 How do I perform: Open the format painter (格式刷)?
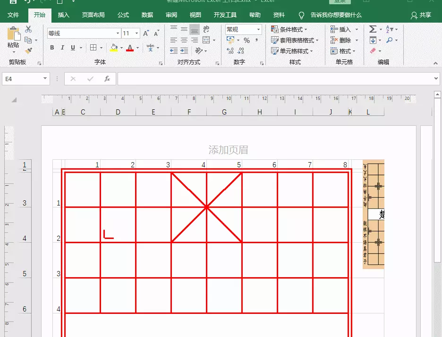pos(29,50)
